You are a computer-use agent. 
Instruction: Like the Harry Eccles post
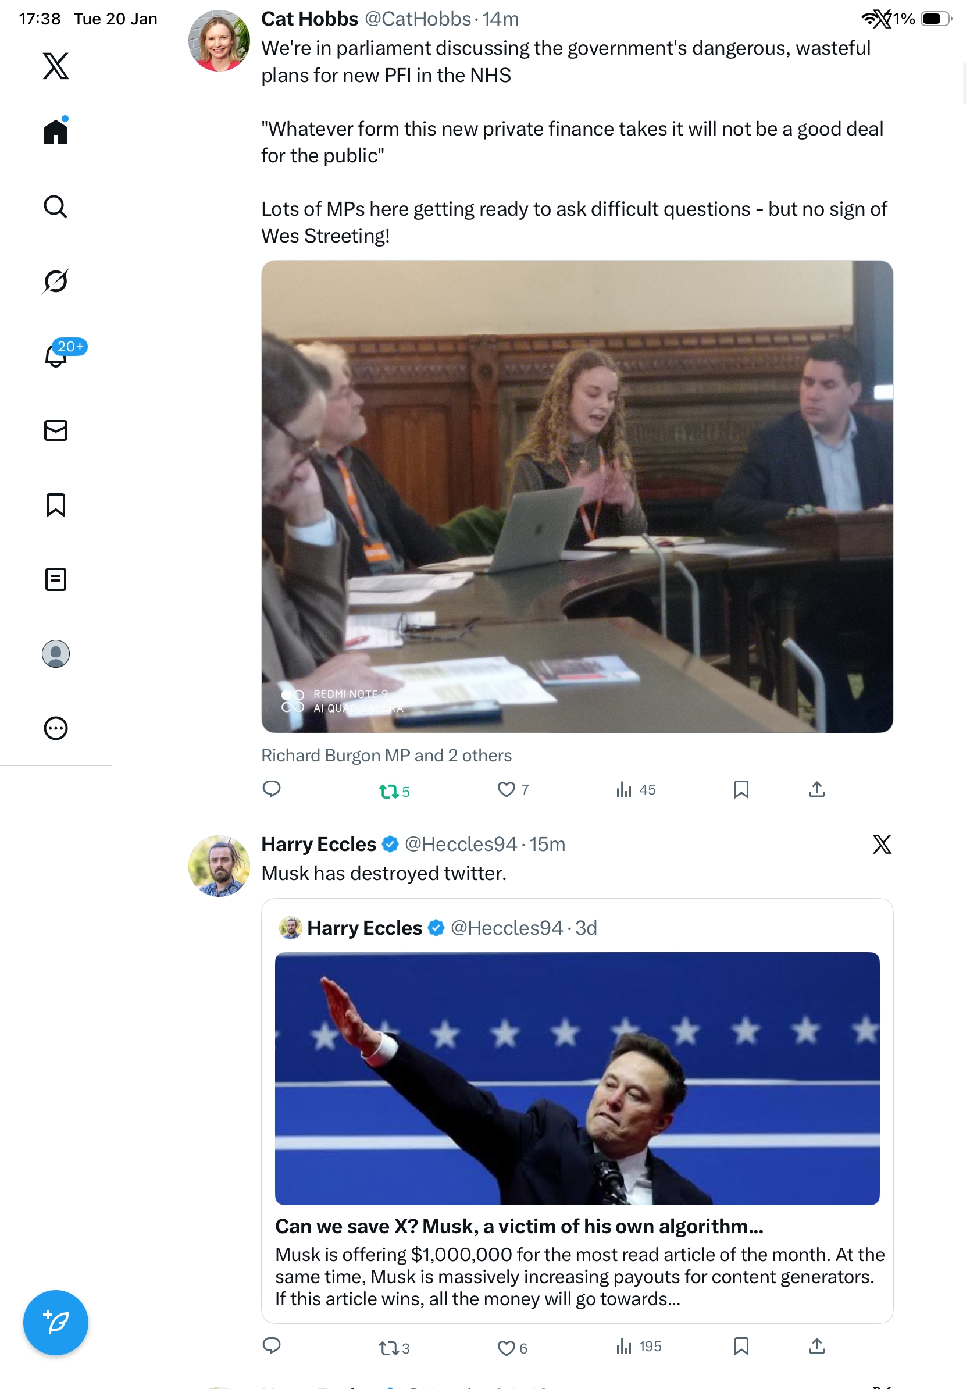coord(506,1348)
